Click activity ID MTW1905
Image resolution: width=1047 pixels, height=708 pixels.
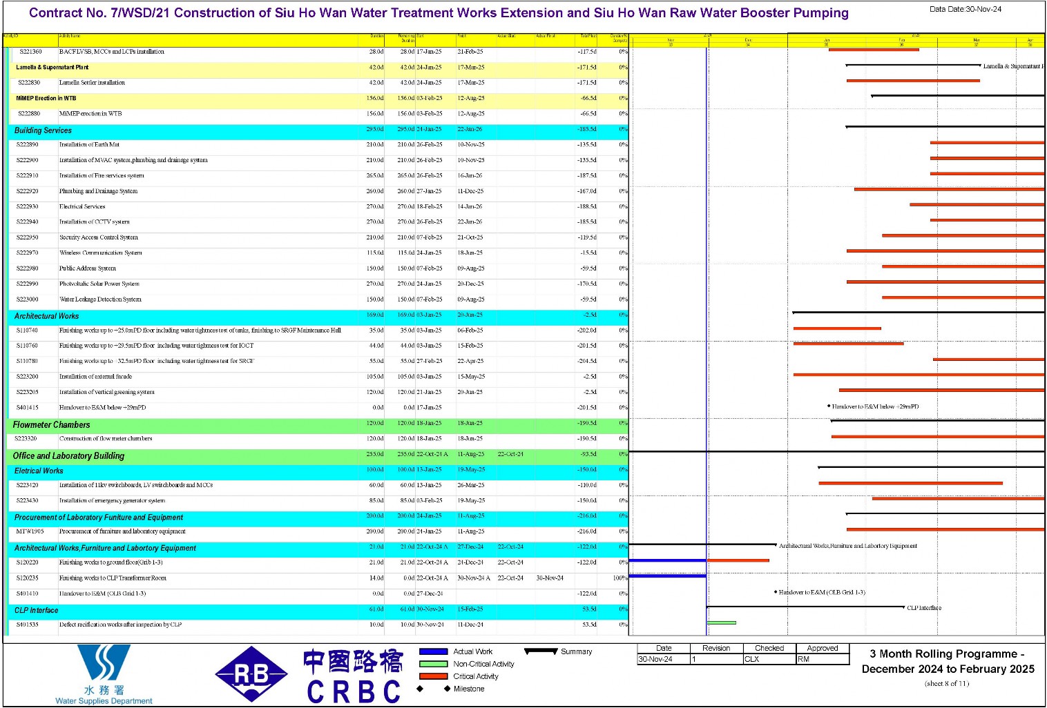point(30,532)
